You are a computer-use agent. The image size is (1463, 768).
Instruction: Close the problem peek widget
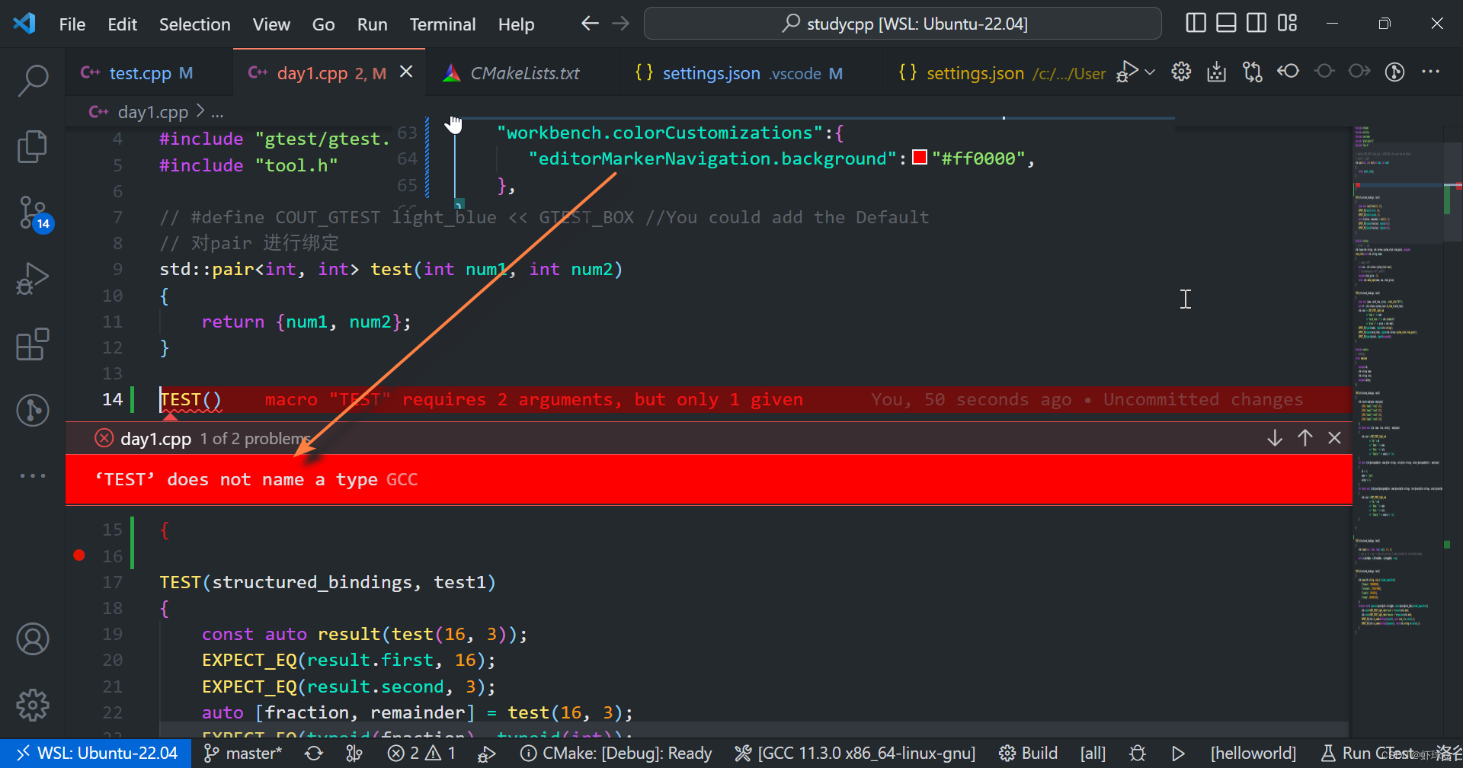pyautogui.click(x=1335, y=438)
